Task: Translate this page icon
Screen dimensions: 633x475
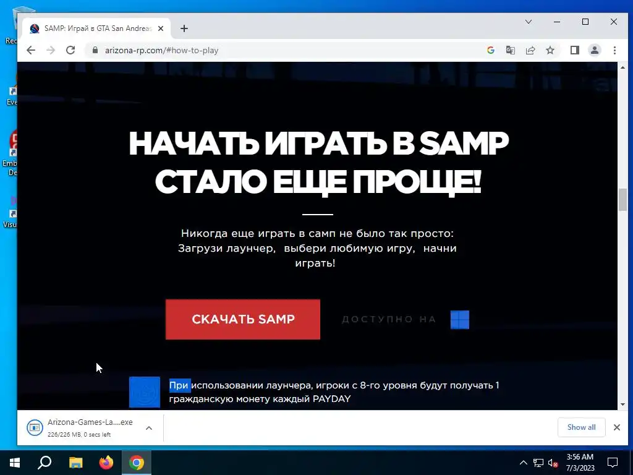Action: pyautogui.click(x=510, y=50)
